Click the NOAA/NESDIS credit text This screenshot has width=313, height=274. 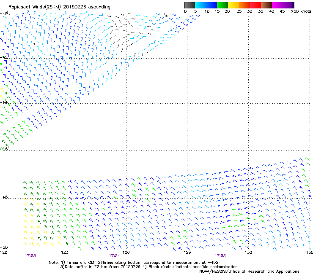(x=249, y=271)
